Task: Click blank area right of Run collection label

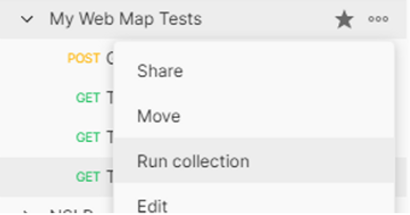Action: pyautogui.click(x=322, y=161)
